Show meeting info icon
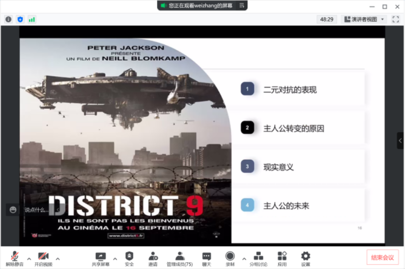Image resolution: width=405 pixels, height=269 pixels. (8, 19)
